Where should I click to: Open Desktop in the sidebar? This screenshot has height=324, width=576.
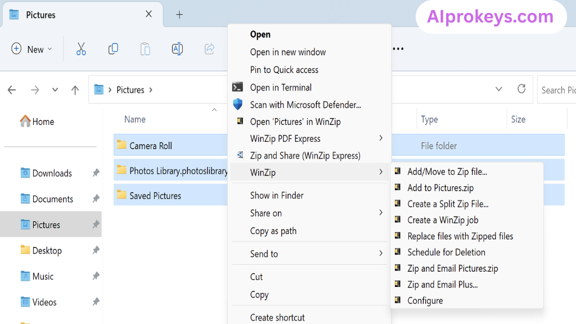40,250
